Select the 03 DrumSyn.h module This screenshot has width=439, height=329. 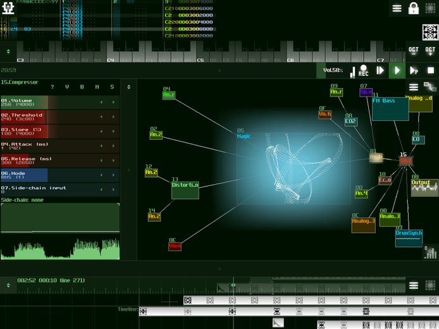coord(409,239)
